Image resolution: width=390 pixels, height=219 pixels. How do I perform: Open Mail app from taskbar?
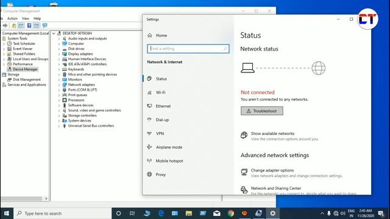point(217,214)
